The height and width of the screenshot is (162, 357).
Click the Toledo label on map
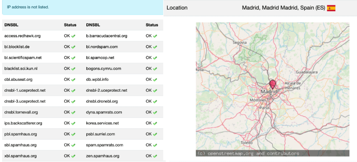pyautogui.click(x=247, y=143)
